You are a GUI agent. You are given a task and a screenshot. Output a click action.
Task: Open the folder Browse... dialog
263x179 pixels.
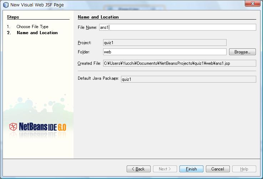coord(242,52)
